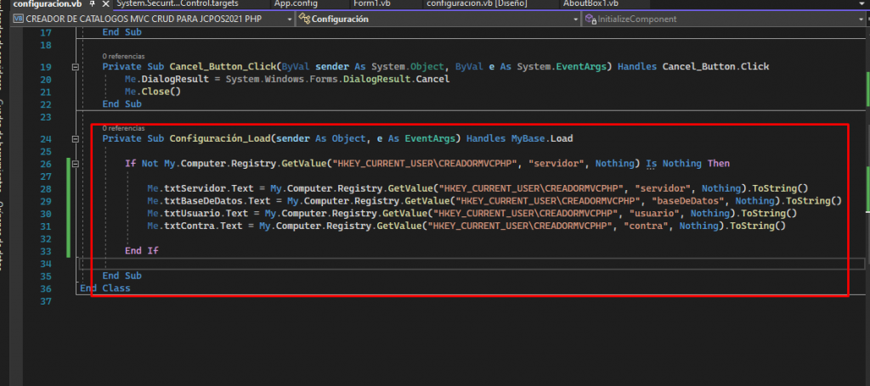Place cursor on empty line 34
This screenshot has width=870, height=386.
click(255, 265)
